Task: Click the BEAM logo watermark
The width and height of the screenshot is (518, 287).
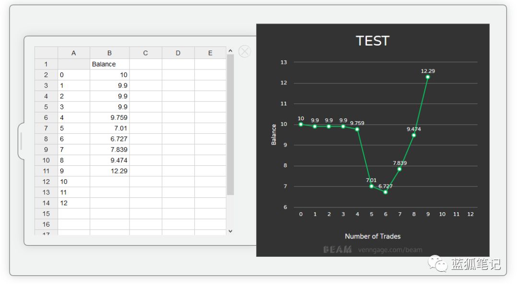Action: click(337, 250)
